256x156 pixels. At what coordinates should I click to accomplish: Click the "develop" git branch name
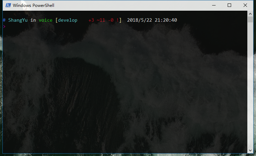coord(68,20)
